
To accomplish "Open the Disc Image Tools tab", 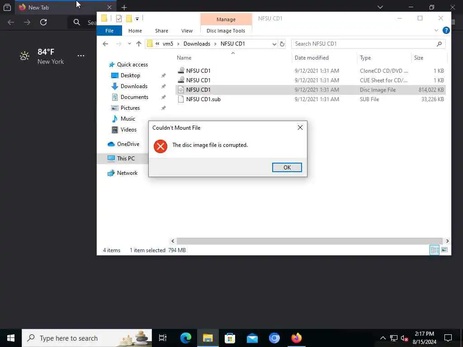I will click(226, 31).
